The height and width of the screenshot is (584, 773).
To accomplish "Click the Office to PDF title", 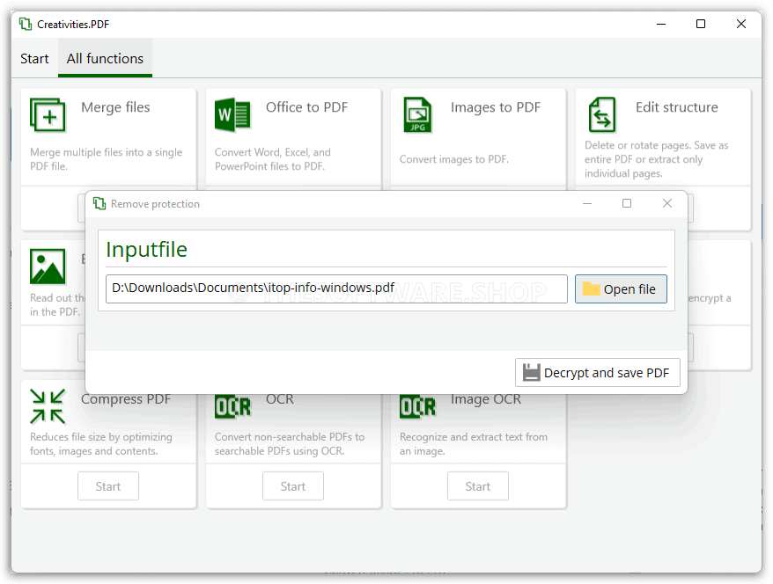I will click(306, 107).
